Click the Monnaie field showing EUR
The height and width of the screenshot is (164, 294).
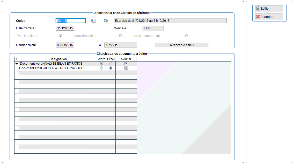click(x=153, y=28)
